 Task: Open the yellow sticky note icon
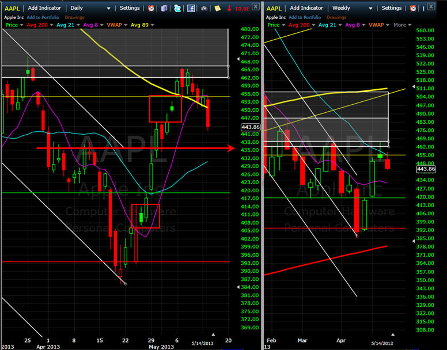pyautogui.click(x=218, y=8)
